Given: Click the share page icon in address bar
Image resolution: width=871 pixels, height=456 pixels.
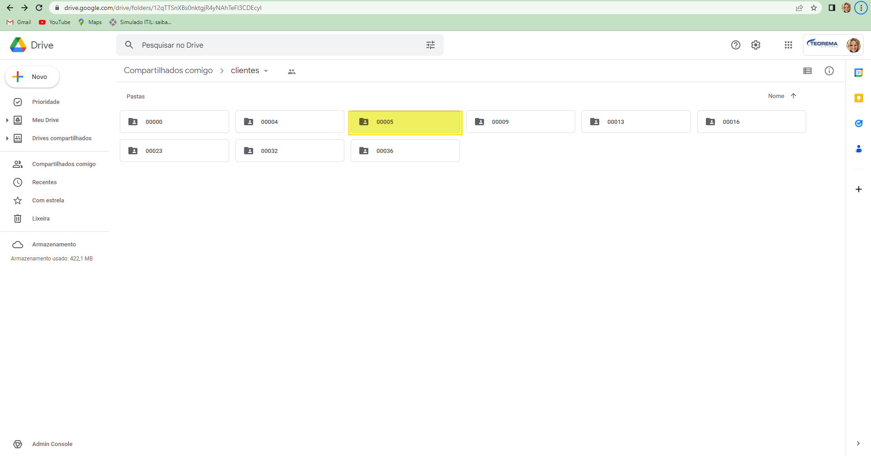Looking at the screenshot, I should tap(799, 8).
